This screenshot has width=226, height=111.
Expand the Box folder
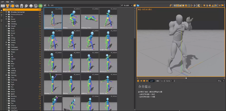[6, 17]
